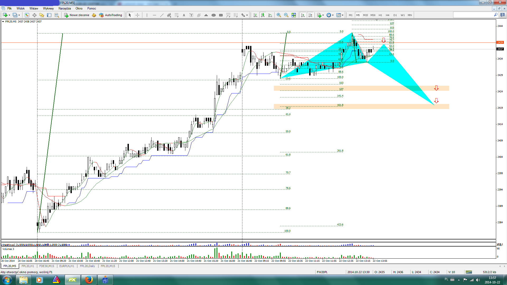Click the zoom out magnifier icon

286,15
